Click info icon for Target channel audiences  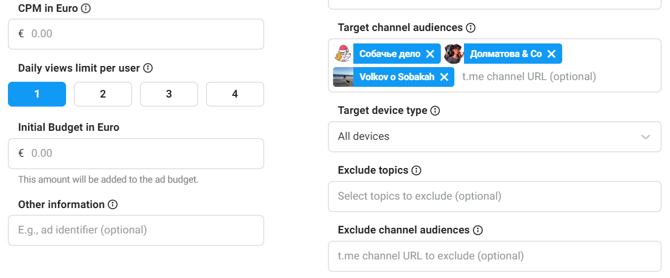471,28
